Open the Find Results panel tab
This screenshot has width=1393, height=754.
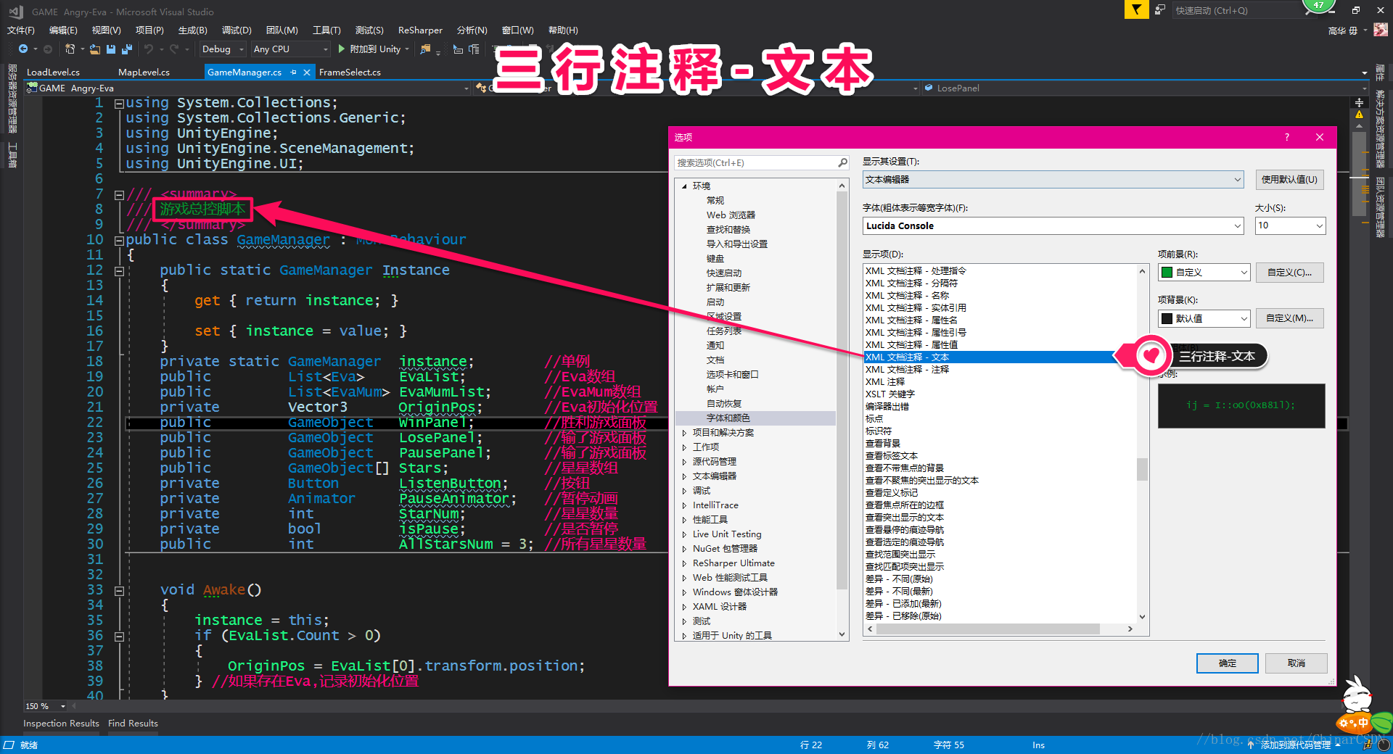(x=133, y=724)
